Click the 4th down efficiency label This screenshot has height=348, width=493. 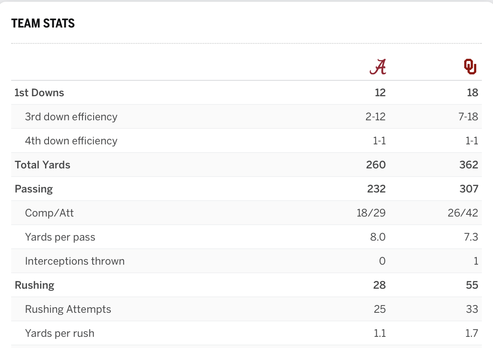[x=71, y=141]
